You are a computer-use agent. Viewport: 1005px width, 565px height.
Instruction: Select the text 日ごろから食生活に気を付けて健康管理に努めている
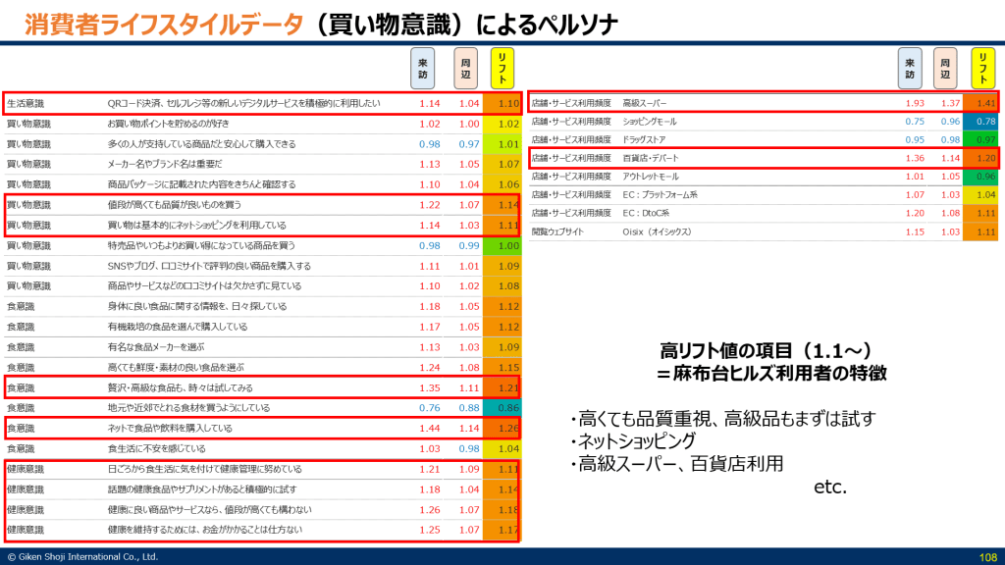tap(204, 470)
